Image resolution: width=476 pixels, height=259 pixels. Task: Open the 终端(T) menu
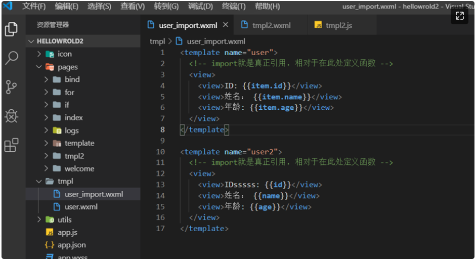click(234, 6)
